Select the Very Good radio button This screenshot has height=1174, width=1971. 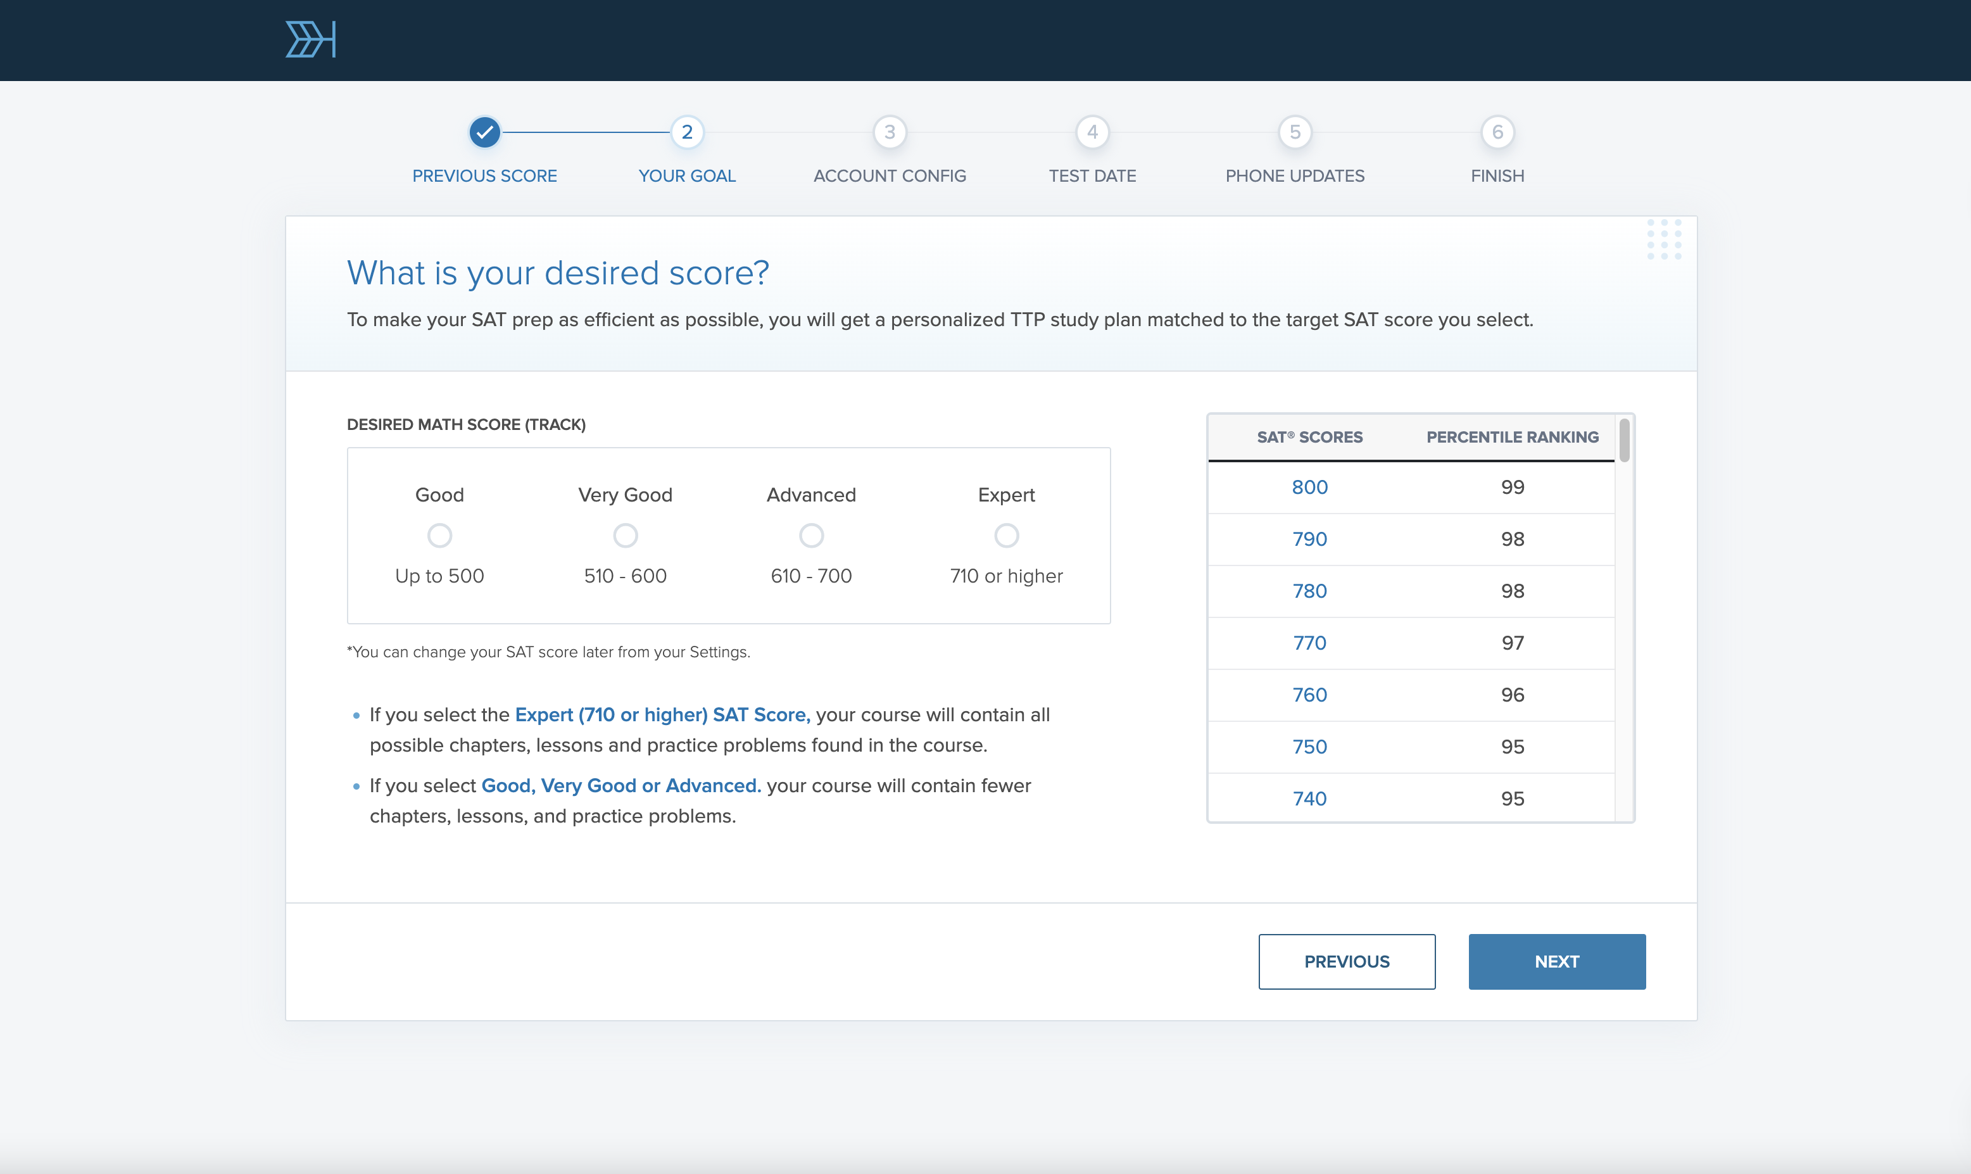click(625, 536)
